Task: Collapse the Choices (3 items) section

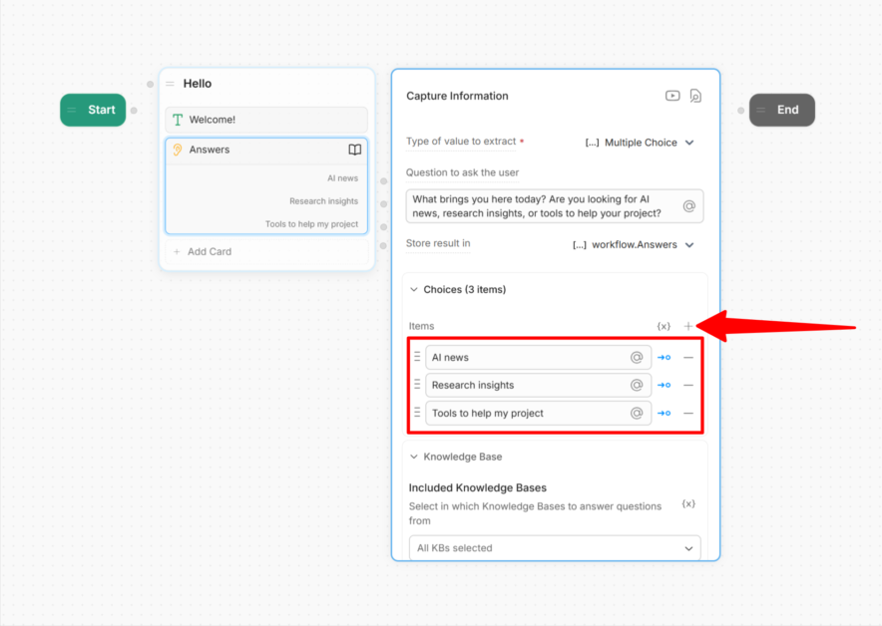Action: [x=414, y=289]
